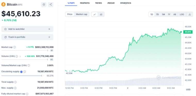This screenshot has height=96, width=196.
Task: Click the 46.00K axis label
Action: pos(188,27)
